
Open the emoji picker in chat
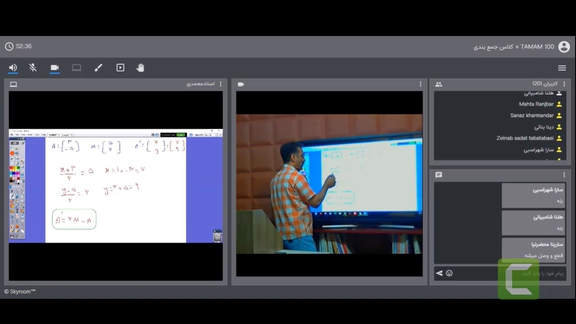click(449, 273)
